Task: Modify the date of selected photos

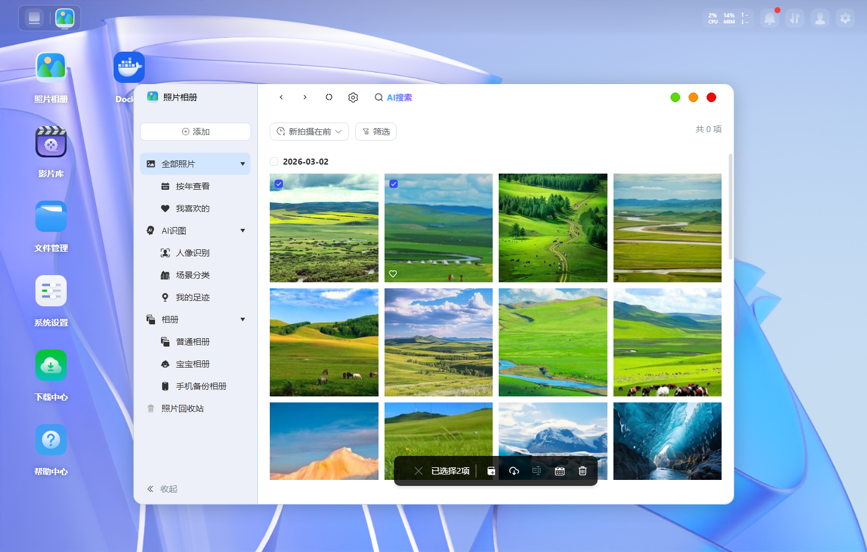Action: point(560,471)
